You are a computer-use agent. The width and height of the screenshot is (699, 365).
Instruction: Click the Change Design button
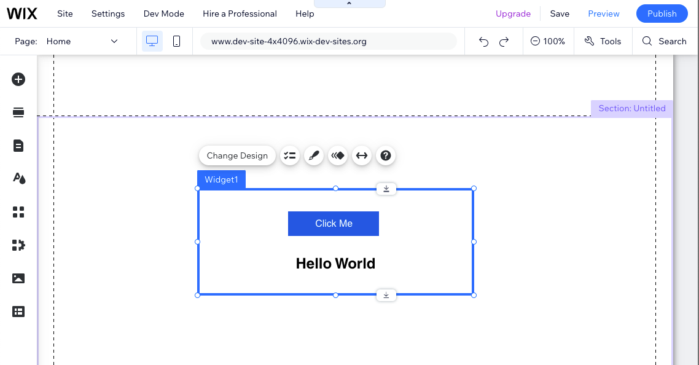coord(237,155)
